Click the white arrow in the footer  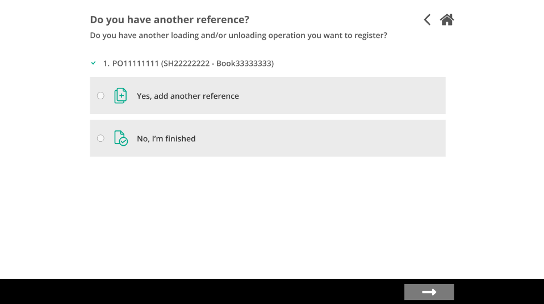click(x=429, y=292)
